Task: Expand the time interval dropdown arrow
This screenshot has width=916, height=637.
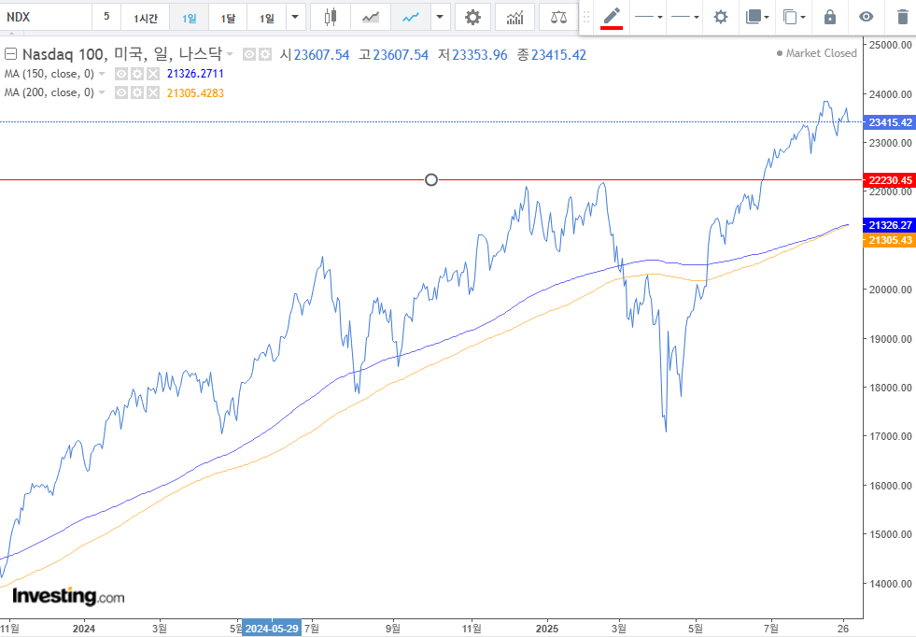Action: [x=295, y=17]
